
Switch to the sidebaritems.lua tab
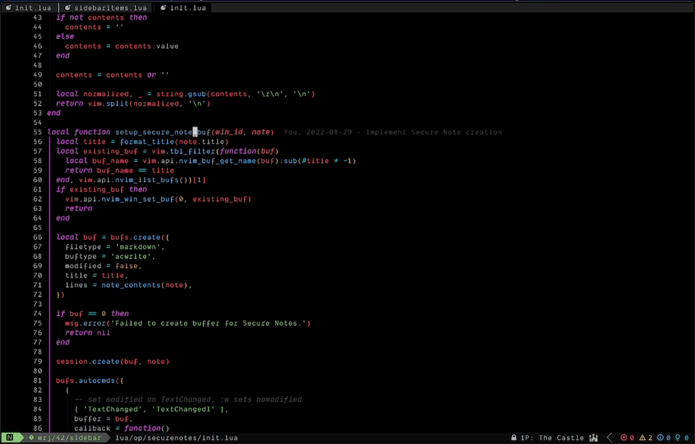106,7
